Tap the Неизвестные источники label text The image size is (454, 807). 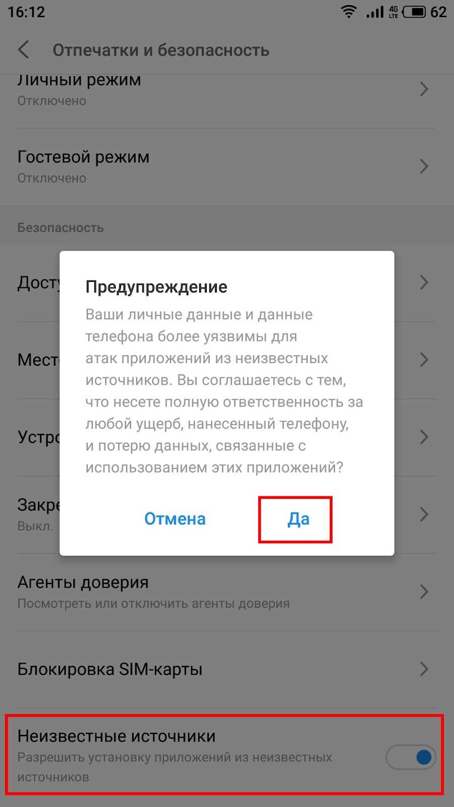117,736
